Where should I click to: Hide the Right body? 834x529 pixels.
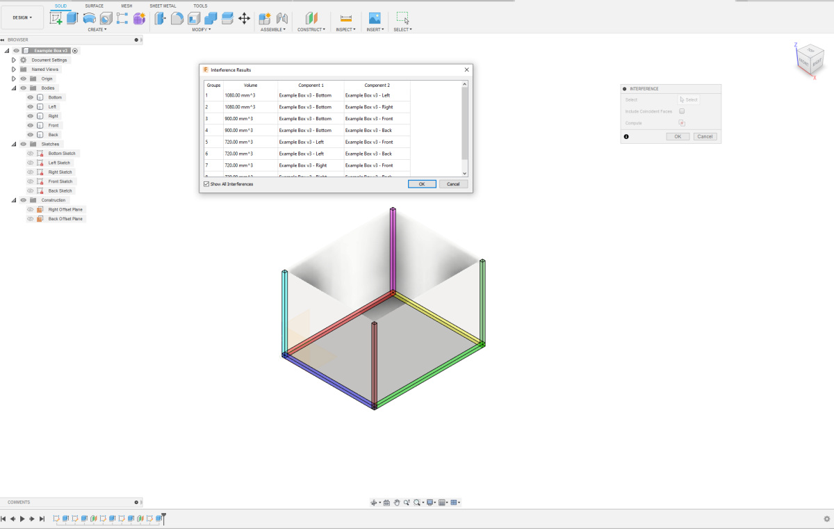[30, 116]
